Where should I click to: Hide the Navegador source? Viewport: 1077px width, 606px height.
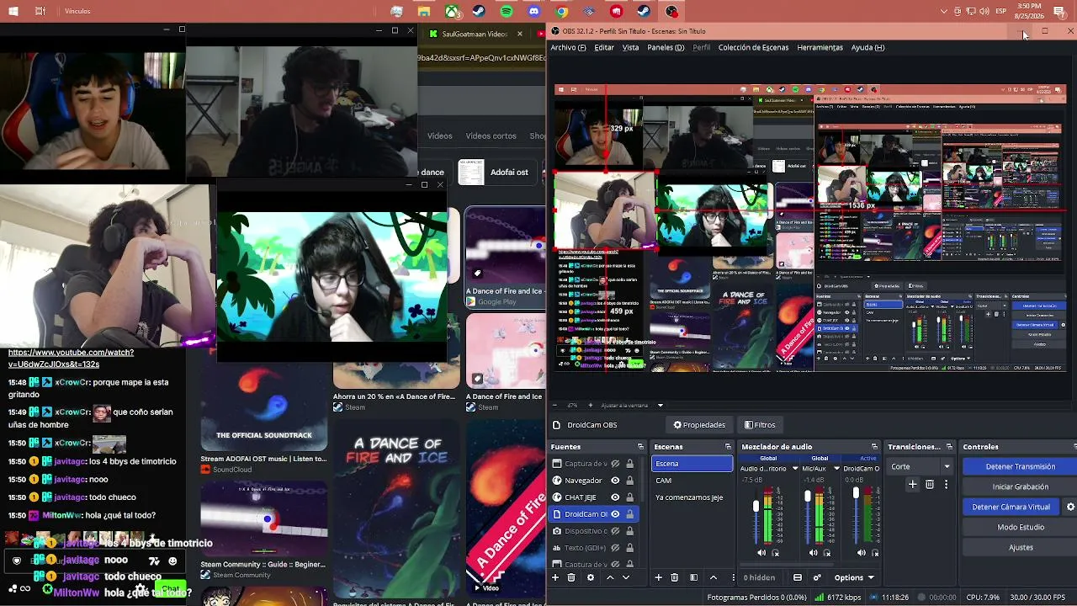(615, 481)
